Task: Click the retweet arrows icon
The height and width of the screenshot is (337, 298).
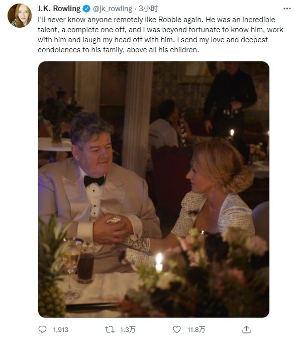Action: point(110,329)
